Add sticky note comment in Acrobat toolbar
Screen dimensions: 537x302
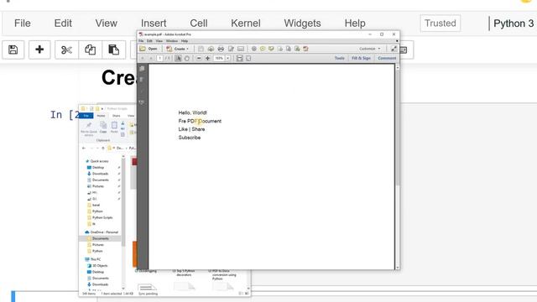pos(263,49)
